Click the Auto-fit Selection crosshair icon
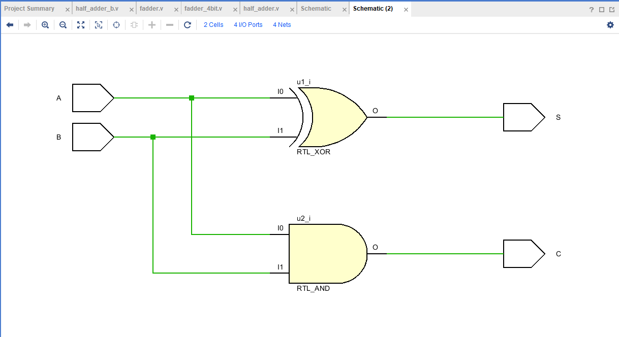Viewport: 619px width, 337px height. tap(116, 25)
